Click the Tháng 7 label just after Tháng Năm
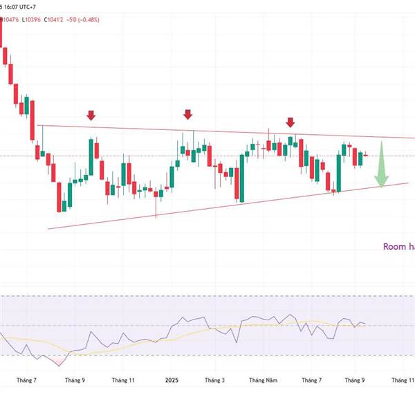 [x=311, y=380]
